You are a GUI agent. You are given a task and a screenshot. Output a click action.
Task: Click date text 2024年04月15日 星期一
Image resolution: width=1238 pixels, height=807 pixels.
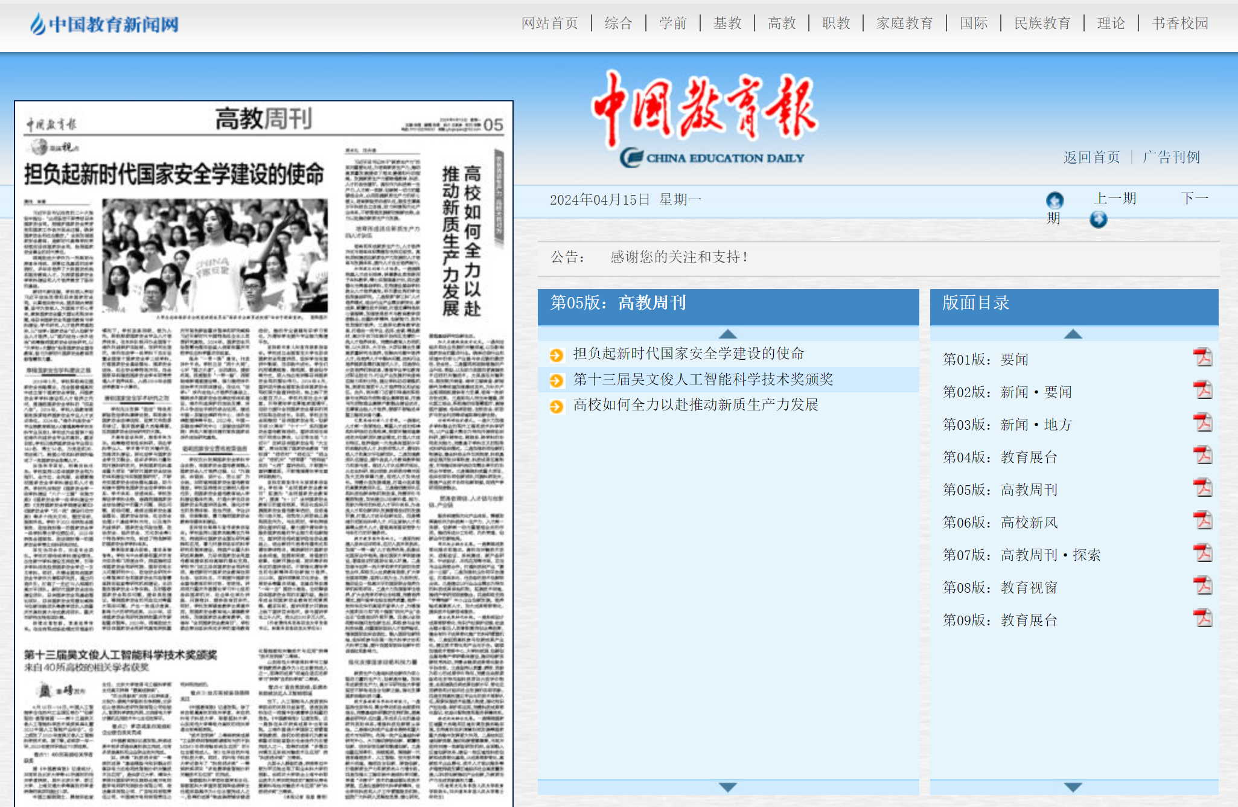coord(625,200)
